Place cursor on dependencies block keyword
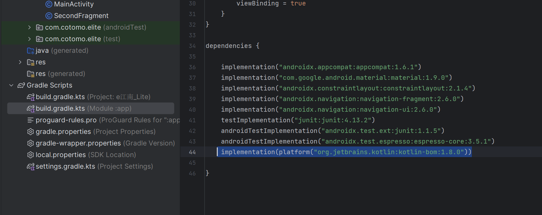Viewport: 542px width, 215px height. [228, 46]
